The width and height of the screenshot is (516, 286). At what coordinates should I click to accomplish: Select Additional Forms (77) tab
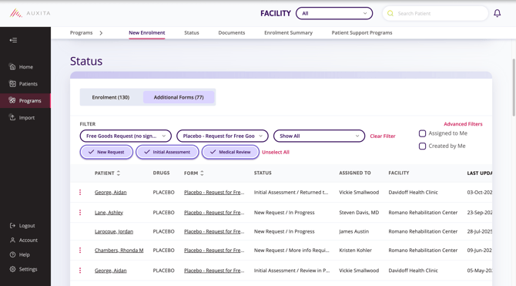click(x=179, y=97)
